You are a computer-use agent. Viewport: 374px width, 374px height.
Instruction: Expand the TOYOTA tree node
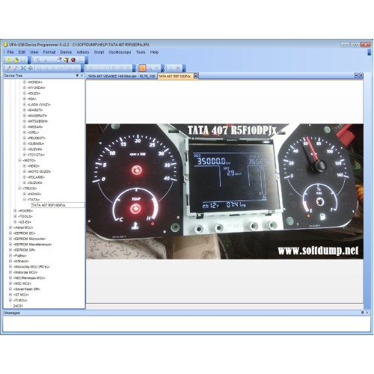pyautogui.click(x=25, y=155)
